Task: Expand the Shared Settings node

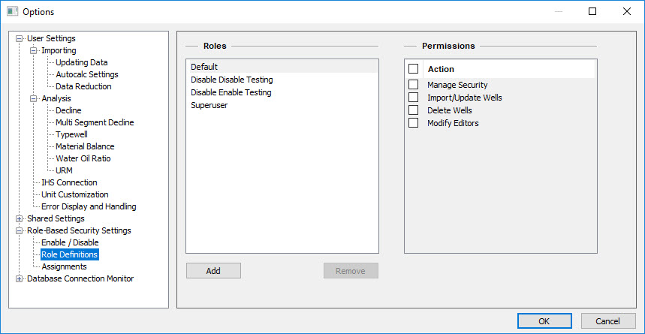Action: [x=20, y=218]
